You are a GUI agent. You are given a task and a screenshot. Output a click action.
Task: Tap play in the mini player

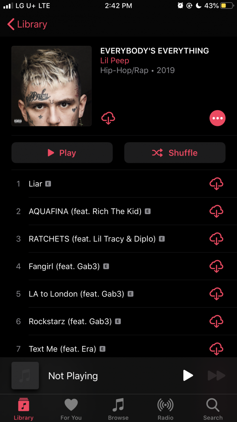click(188, 375)
